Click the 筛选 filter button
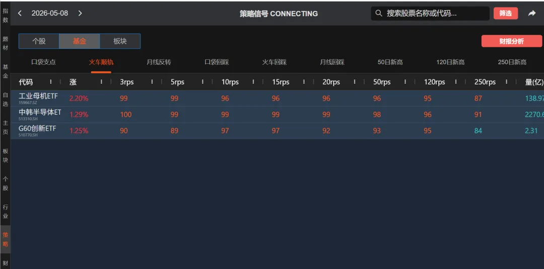544x269 pixels. pos(506,14)
